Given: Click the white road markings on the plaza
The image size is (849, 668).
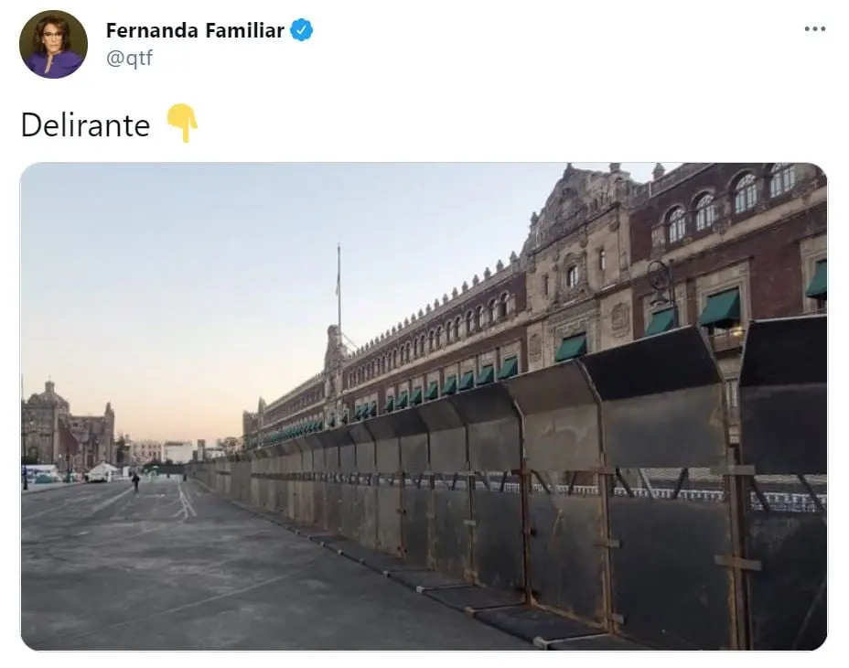Looking at the screenshot, I should (184, 501).
